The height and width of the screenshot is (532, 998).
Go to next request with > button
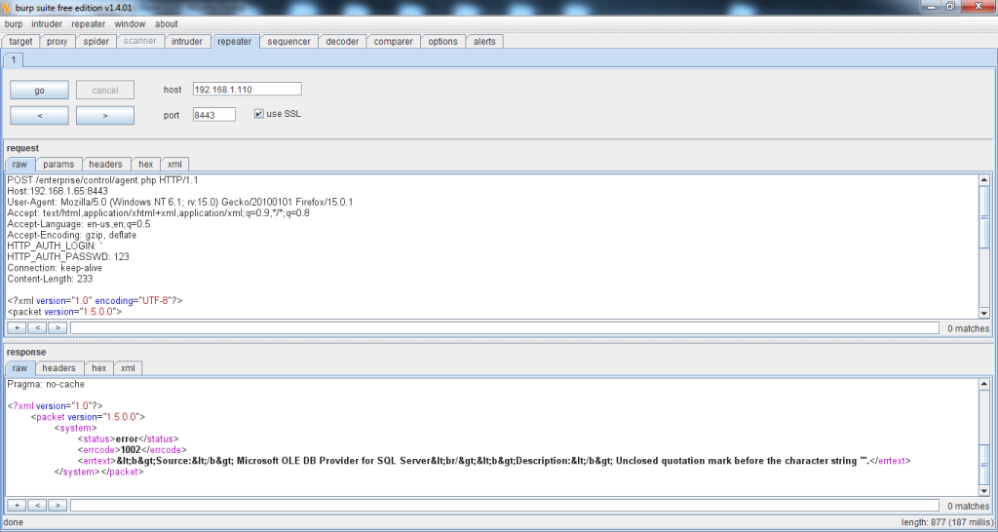pos(105,115)
